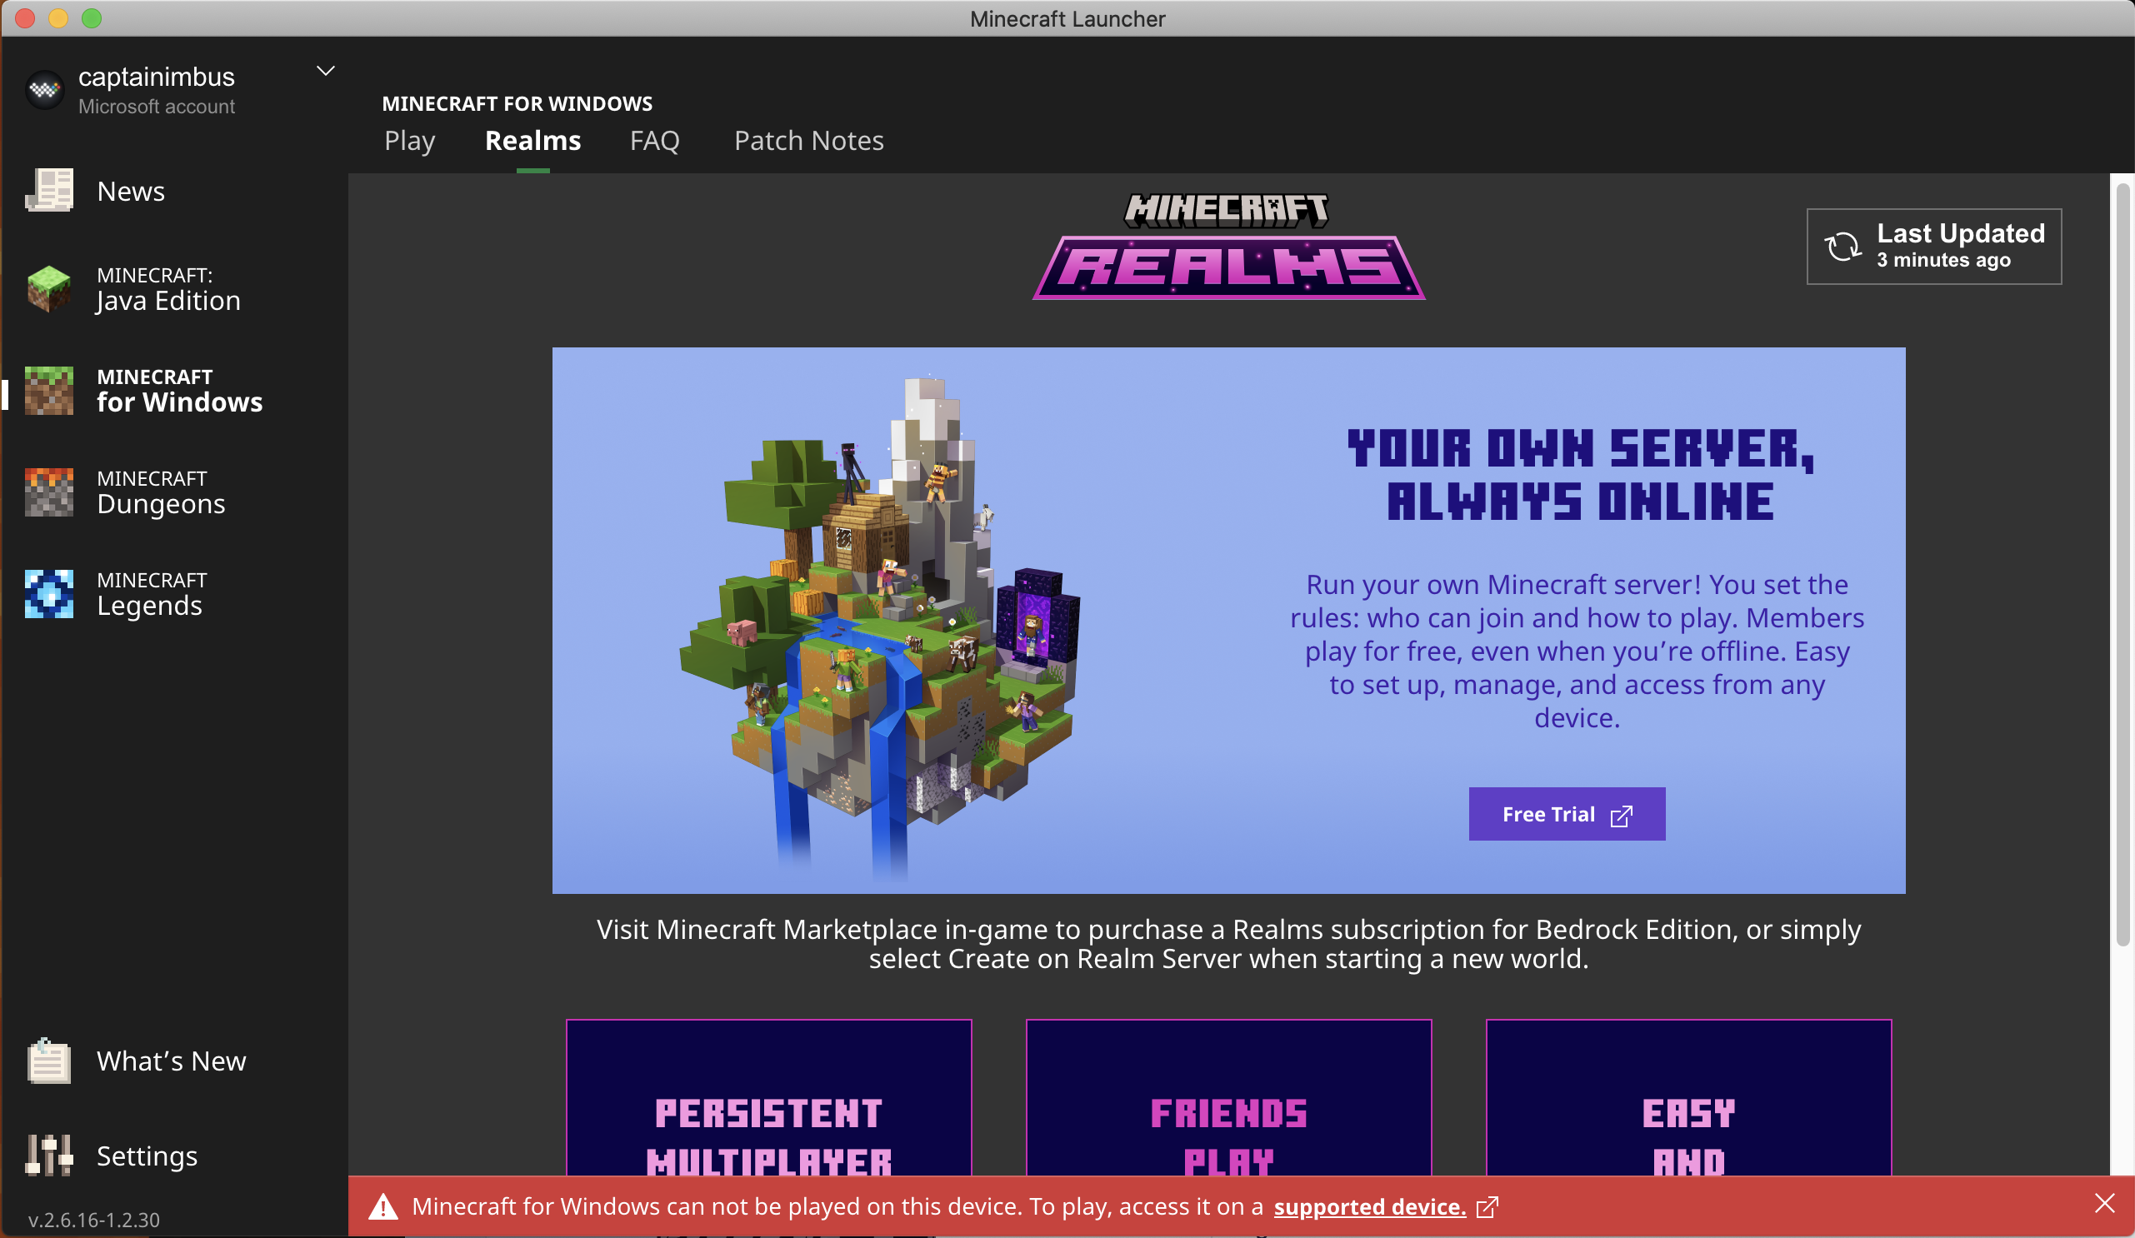Screen dimensions: 2135x1238
Task: Open Minecraft Legends blue icon
Action: [49, 594]
